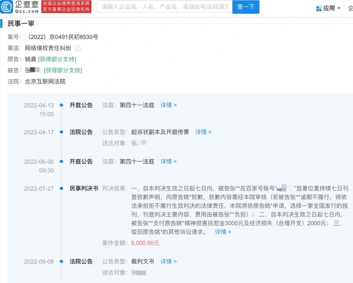Click the 应用 grid icon
353x283 pixels.
319,8
